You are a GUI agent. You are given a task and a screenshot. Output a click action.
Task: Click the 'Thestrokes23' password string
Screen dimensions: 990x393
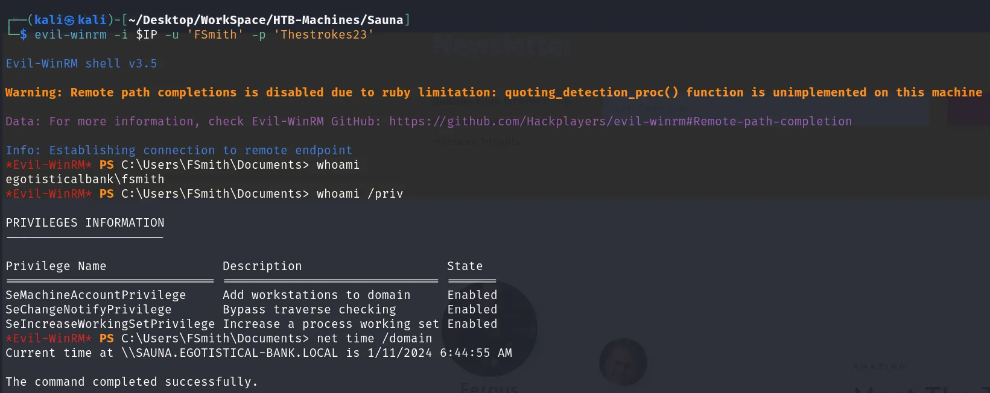(324, 34)
